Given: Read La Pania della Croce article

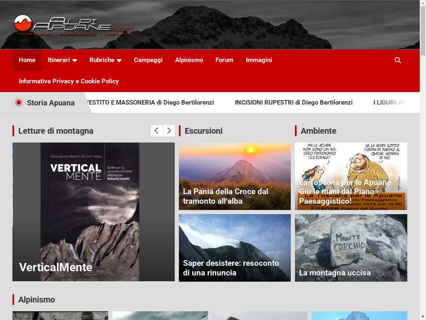Looking at the screenshot, I should 225,196.
